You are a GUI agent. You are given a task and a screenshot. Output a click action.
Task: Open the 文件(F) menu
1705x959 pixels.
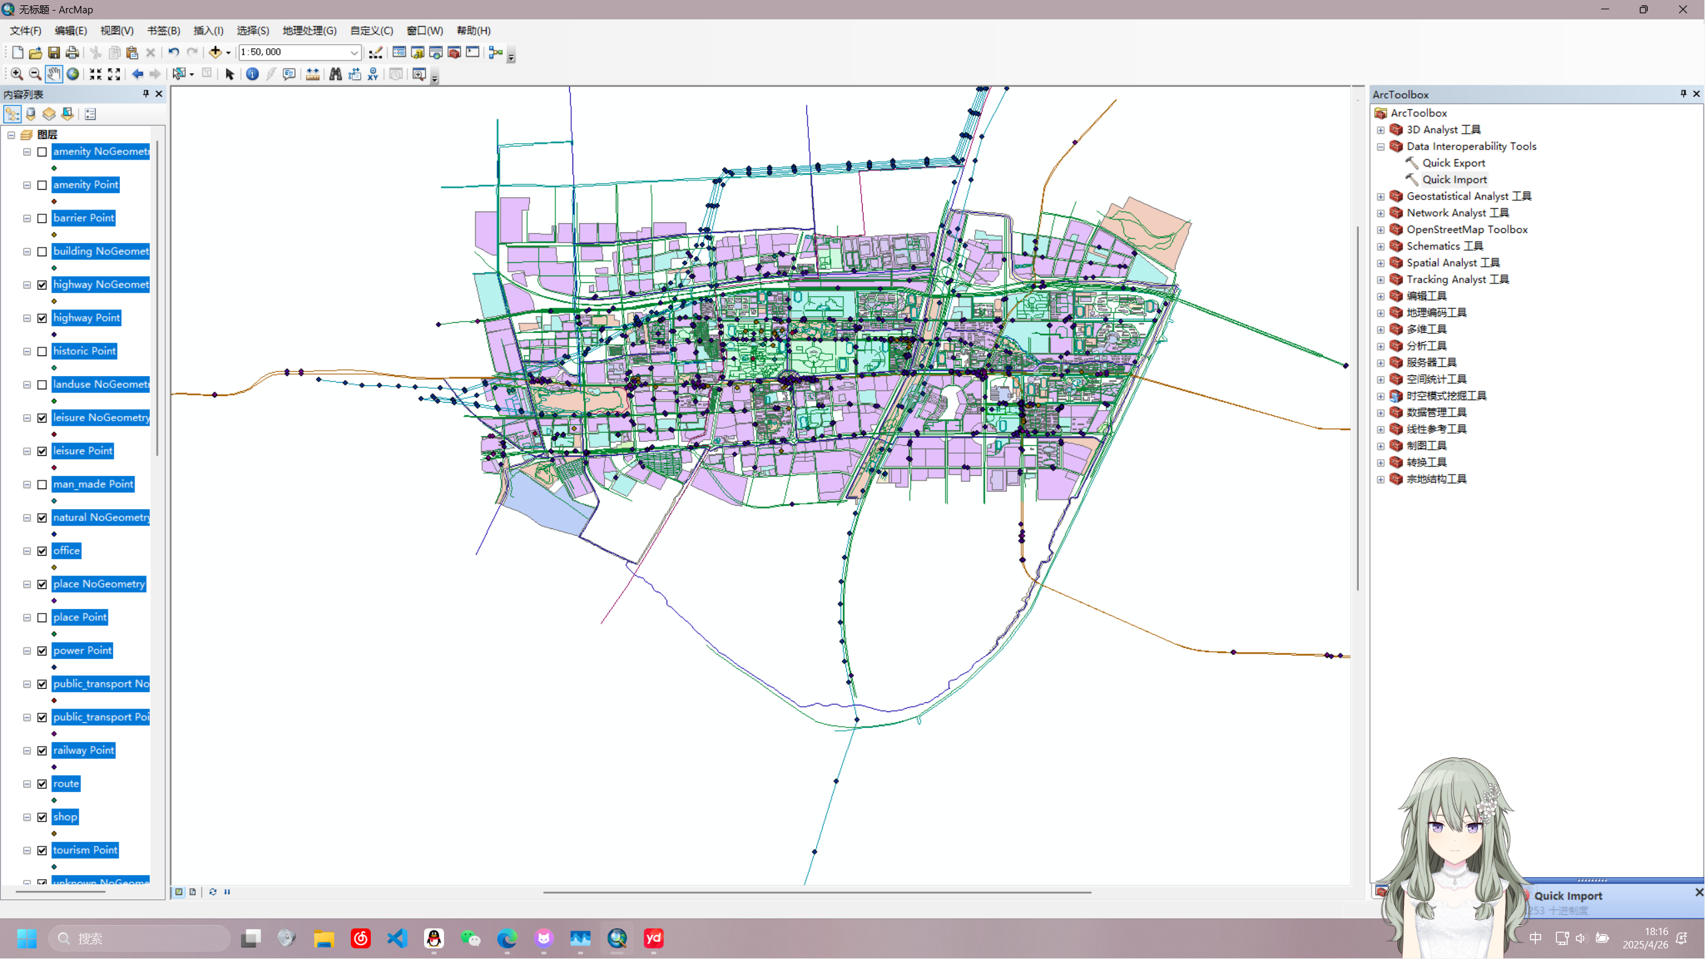pos(25,31)
